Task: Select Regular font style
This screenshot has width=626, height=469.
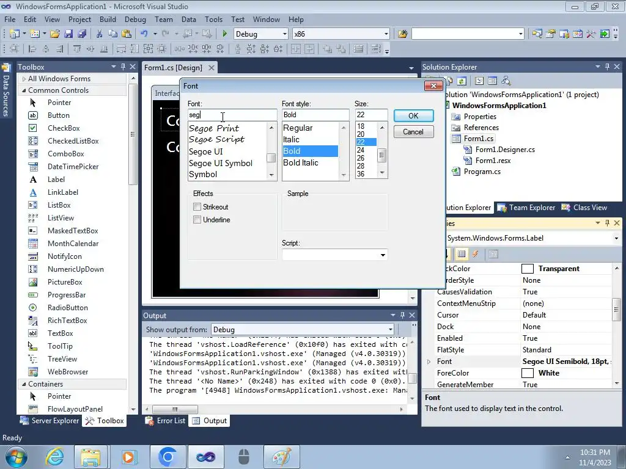Action: point(298,128)
